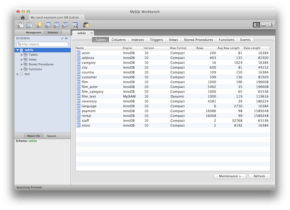Click the Maintenance > button

pos(230,176)
